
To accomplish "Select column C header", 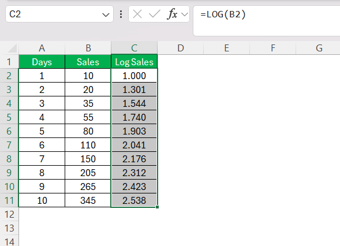I will [134, 48].
